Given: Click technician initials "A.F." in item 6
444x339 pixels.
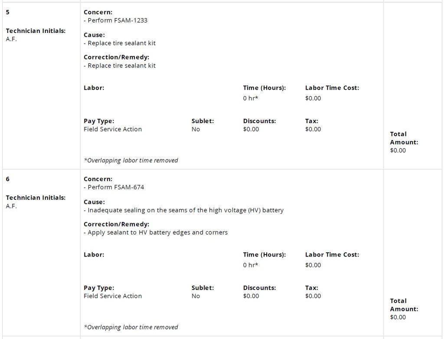Looking at the screenshot, I should point(11,206).
